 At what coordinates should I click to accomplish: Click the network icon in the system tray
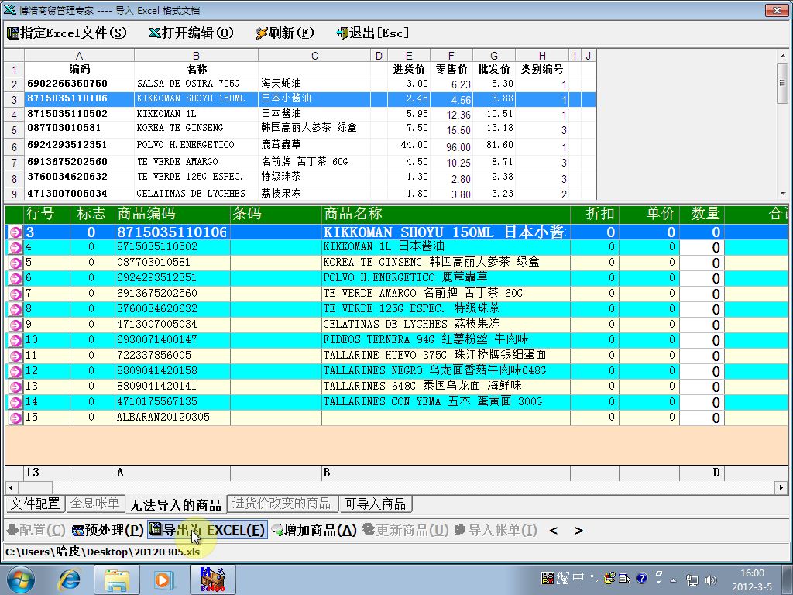(x=692, y=580)
